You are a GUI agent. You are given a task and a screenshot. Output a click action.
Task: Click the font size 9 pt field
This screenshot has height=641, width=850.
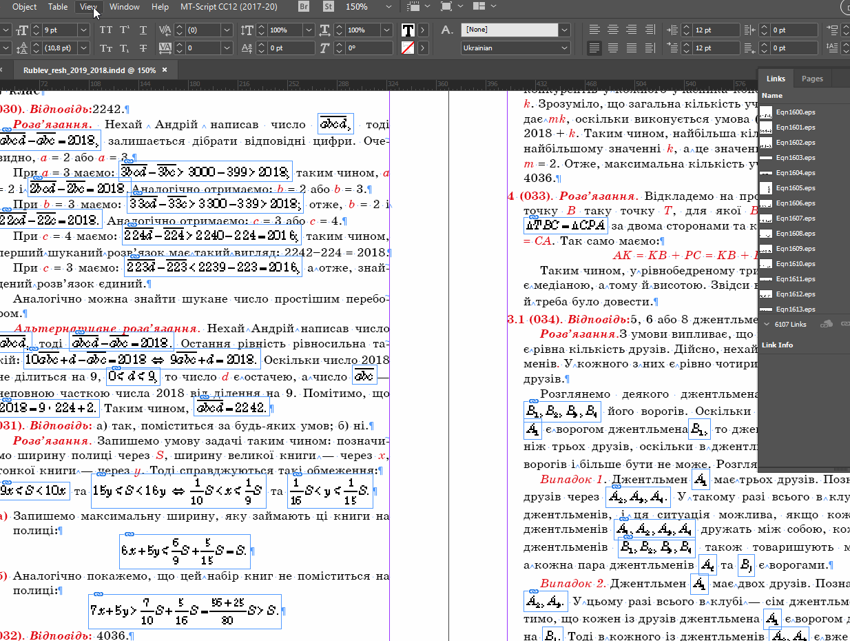pos(58,30)
